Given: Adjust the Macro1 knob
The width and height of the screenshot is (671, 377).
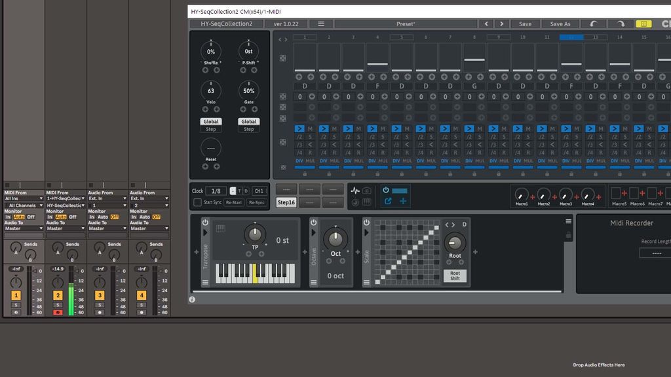Looking at the screenshot, I should pyautogui.click(x=521, y=194).
